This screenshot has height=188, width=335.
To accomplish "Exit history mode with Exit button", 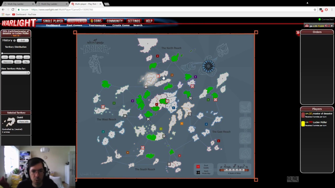I will click(x=23, y=40).
